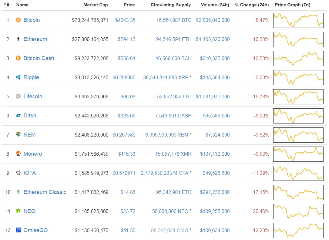This screenshot has height=240, width=329.
Task: Click Litecoin volume $1,081,970,000
Action: click(213, 96)
